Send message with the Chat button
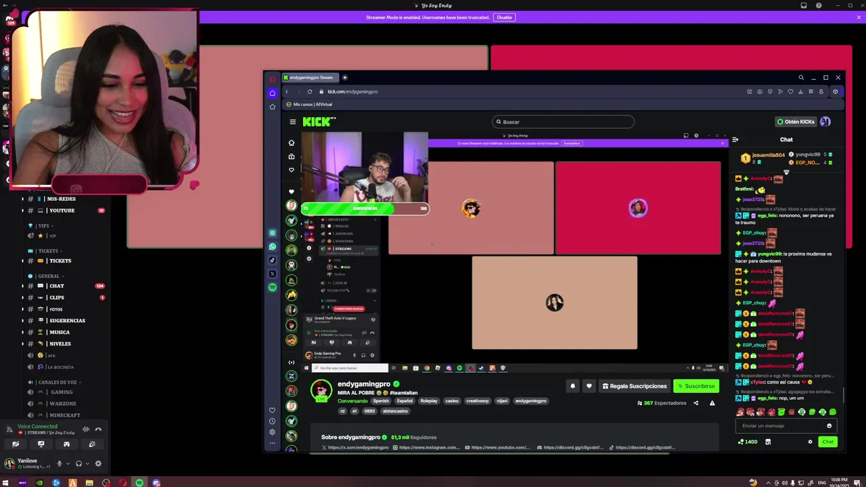Image resolution: width=866 pixels, height=487 pixels. pyautogui.click(x=828, y=442)
